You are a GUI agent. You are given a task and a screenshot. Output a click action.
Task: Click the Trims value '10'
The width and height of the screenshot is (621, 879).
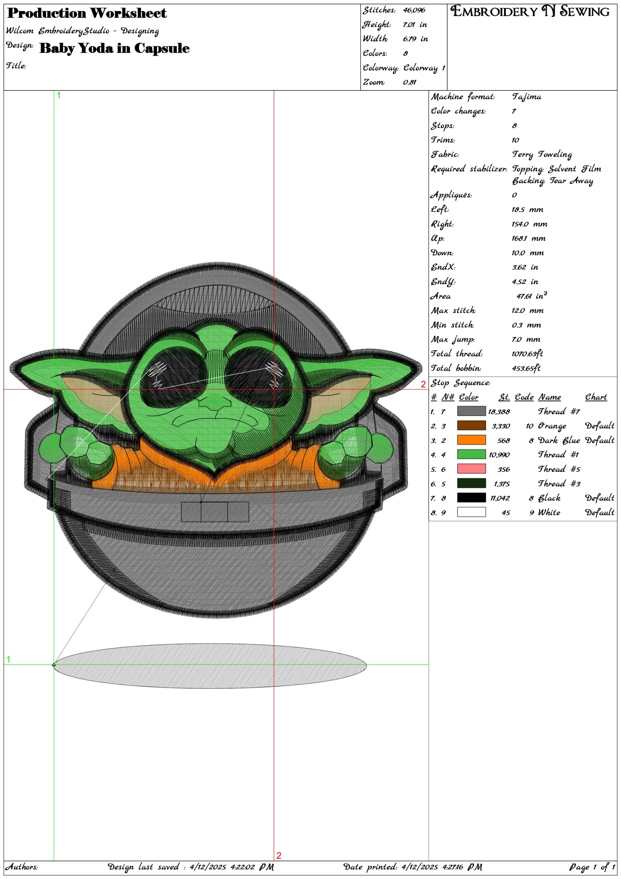click(x=515, y=140)
